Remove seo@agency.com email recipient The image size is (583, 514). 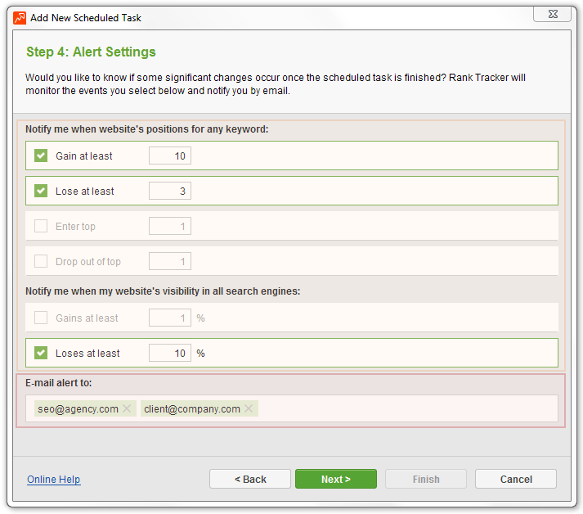(127, 408)
